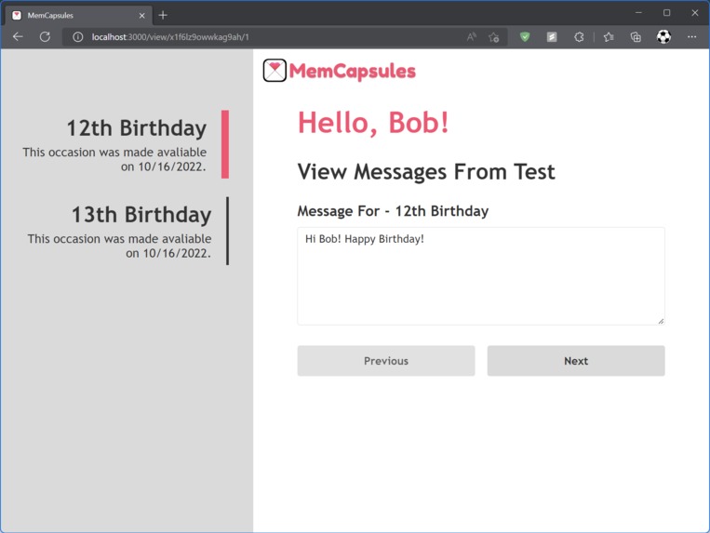Open the site information icon beside localhost
Viewport: 710px width, 533px height.
[x=78, y=37]
